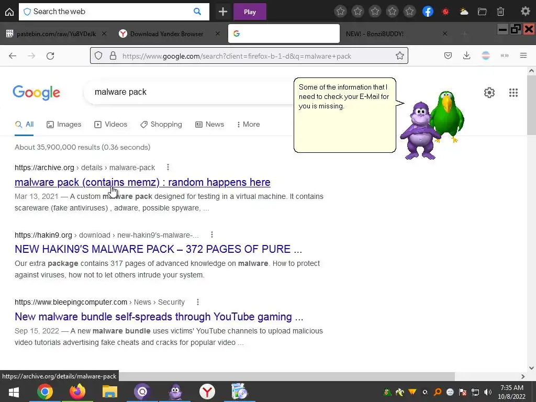Open New malware bundle self-spreads result
Viewport: 536px width, 402px height.
point(159,317)
